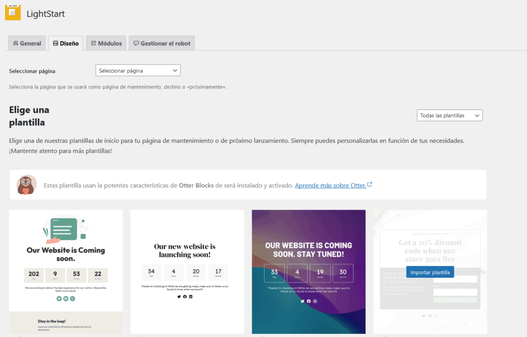Open the Todas las plantillas filter dropdown
Screen dimensions: 527x337
click(x=449, y=115)
